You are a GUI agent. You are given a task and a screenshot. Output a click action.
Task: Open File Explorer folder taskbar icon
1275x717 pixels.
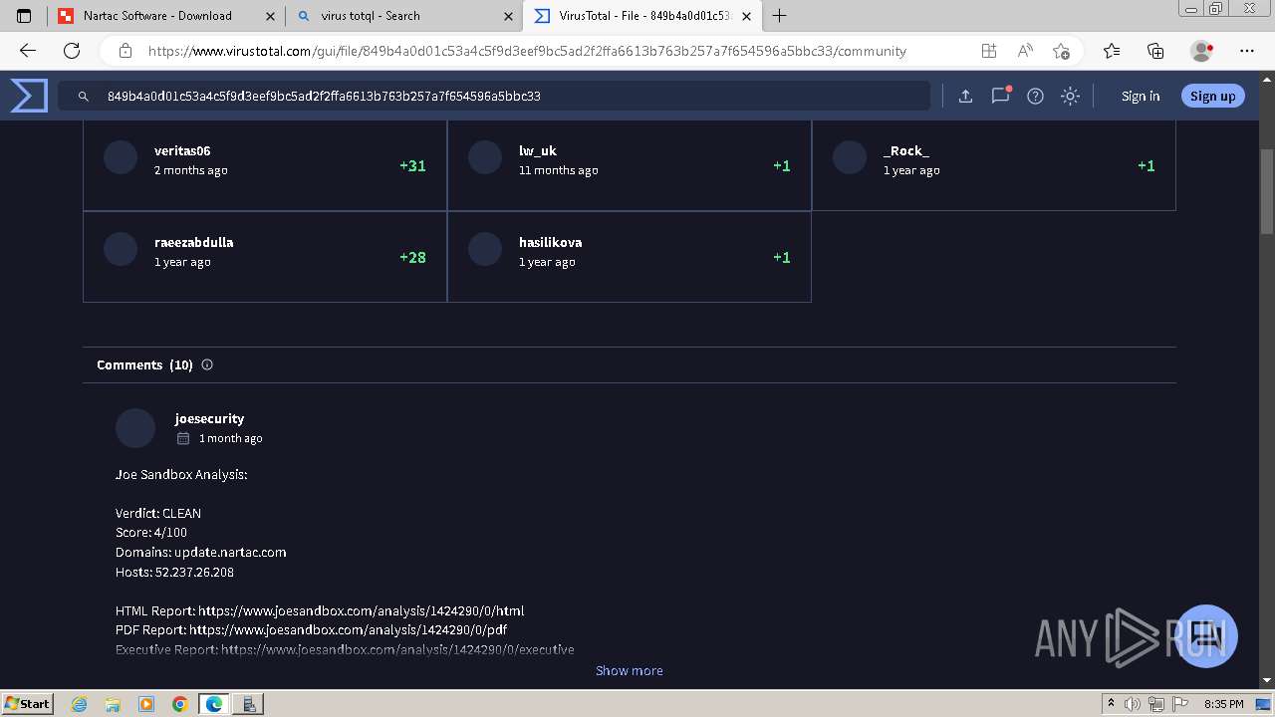[113, 704]
